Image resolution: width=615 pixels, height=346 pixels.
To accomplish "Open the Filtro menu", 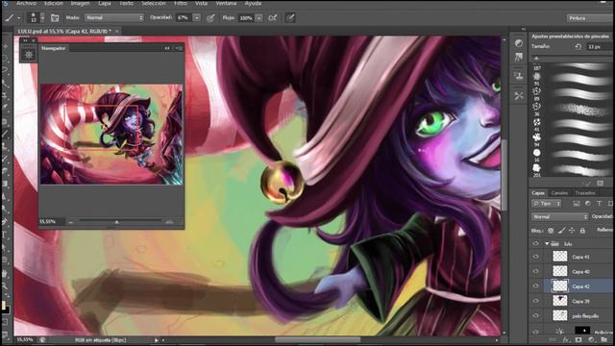I will click(x=181, y=3).
